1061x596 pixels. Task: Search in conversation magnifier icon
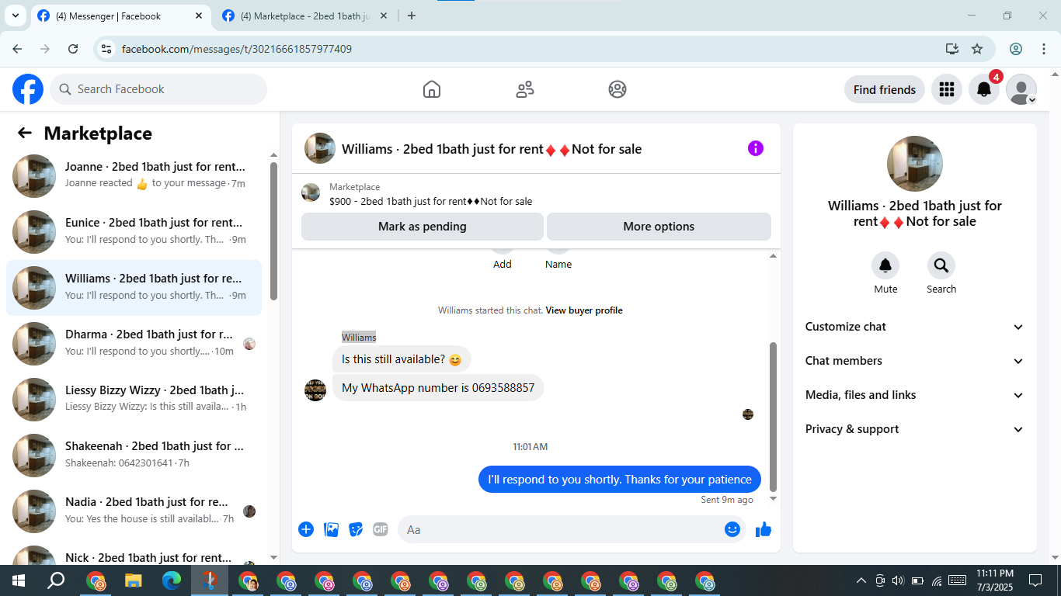tap(941, 266)
